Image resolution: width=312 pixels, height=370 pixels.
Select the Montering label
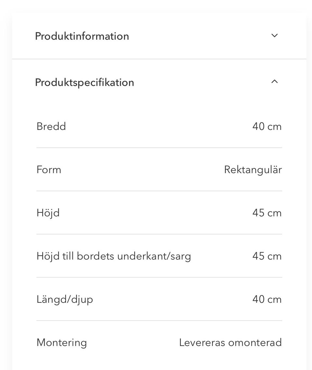point(62,342)
